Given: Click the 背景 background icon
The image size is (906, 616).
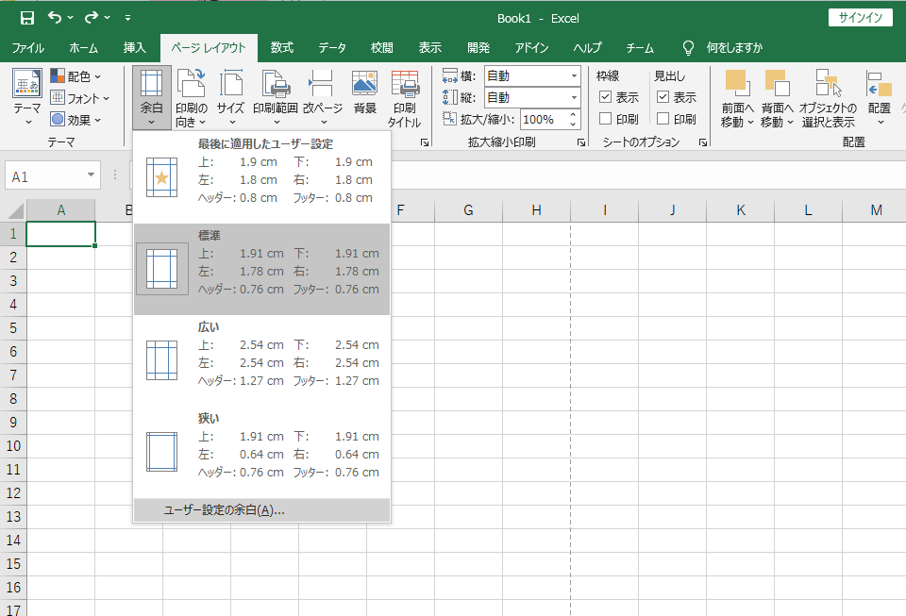Looking at the screenshot, I should pyautogui.click(x=364, y=83).
